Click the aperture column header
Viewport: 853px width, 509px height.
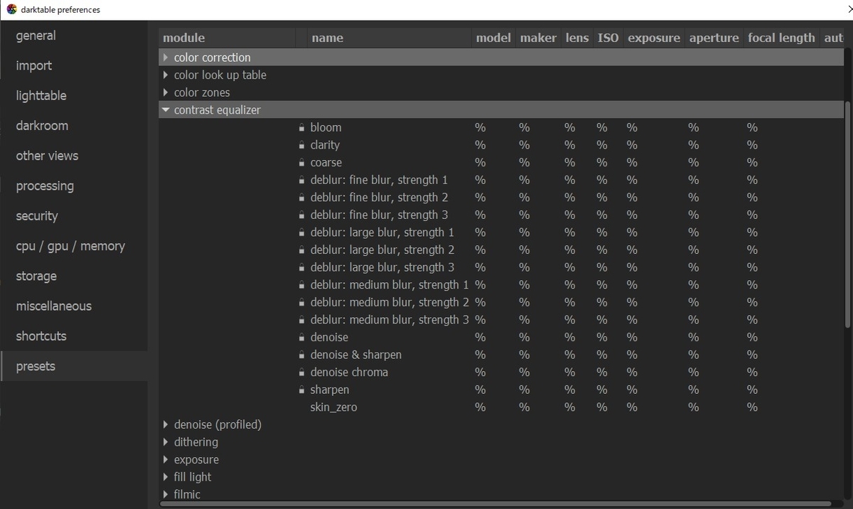[714, 38]
